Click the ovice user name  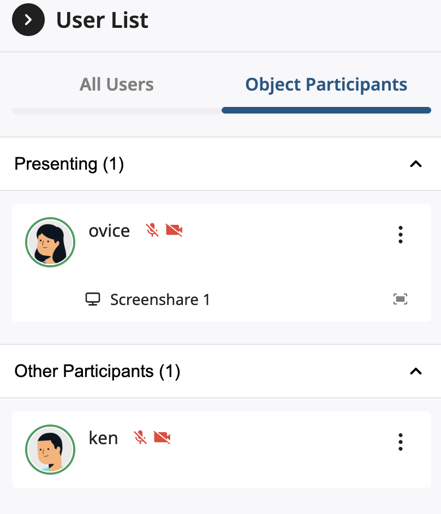[109, 231]
